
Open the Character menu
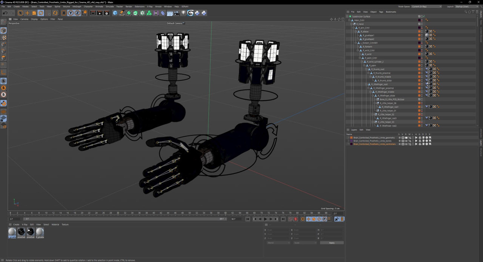coord(88,7)
